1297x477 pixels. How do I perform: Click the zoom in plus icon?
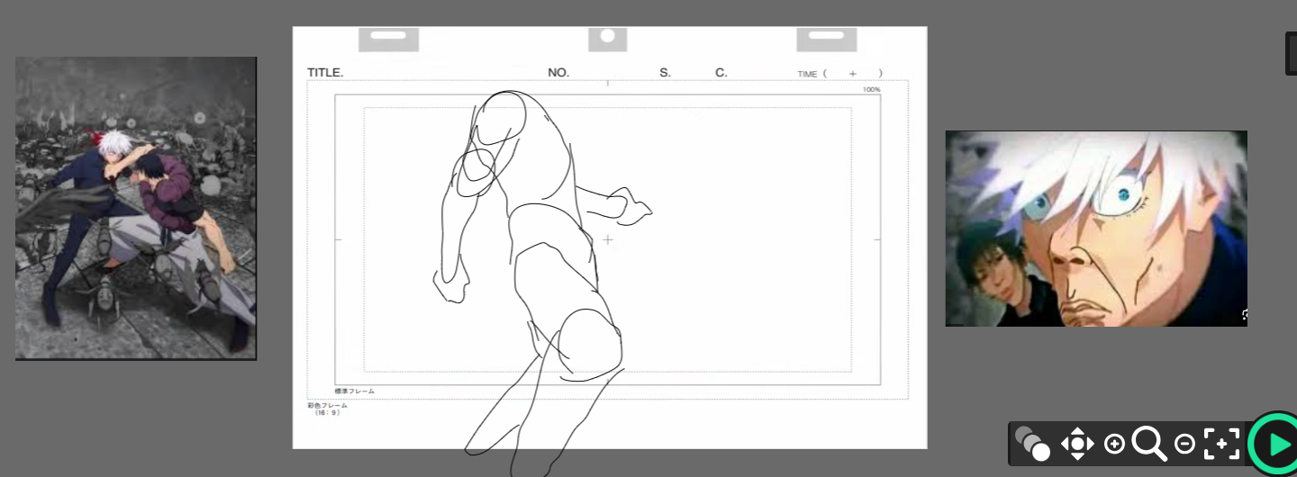[1114, 444]
